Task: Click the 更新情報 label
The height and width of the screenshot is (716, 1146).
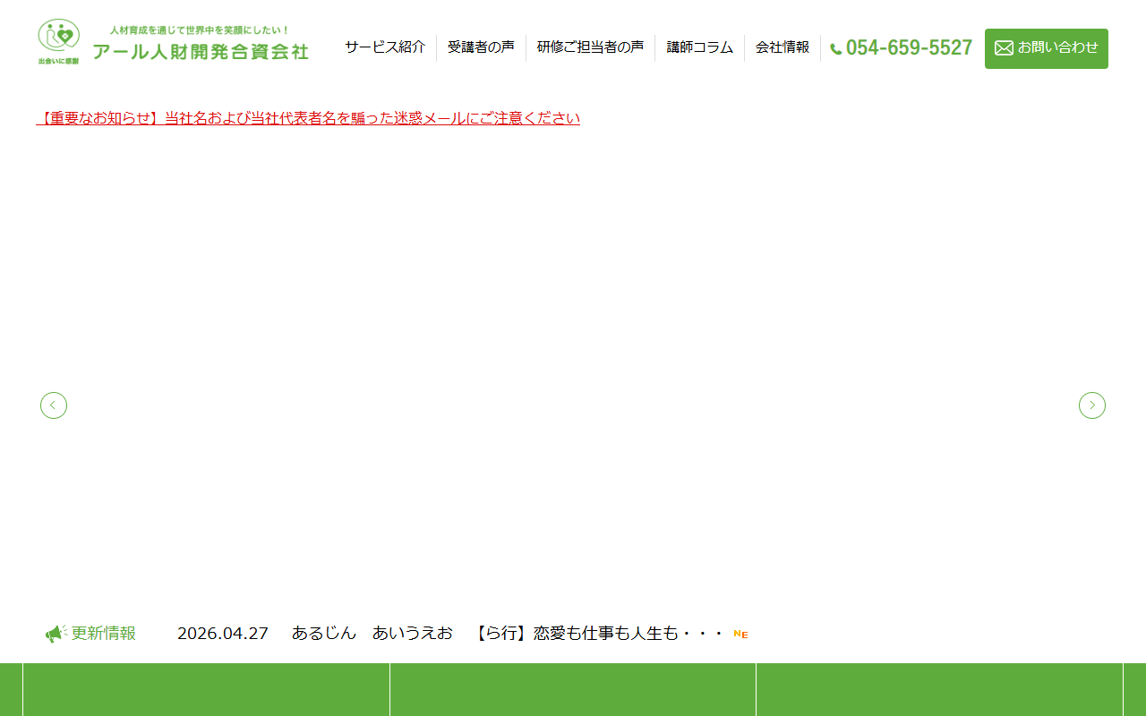Action: click(x=104, y=634)
